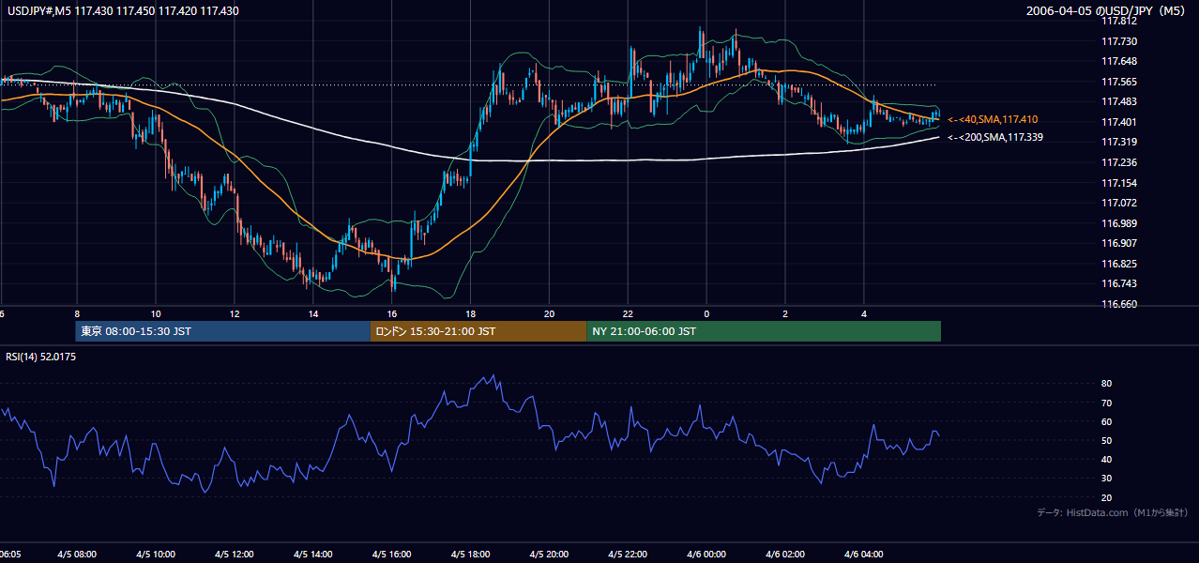Click hour label 8 under the price chart
This screenshot has height=563, width=1199.
coord(77,313)
